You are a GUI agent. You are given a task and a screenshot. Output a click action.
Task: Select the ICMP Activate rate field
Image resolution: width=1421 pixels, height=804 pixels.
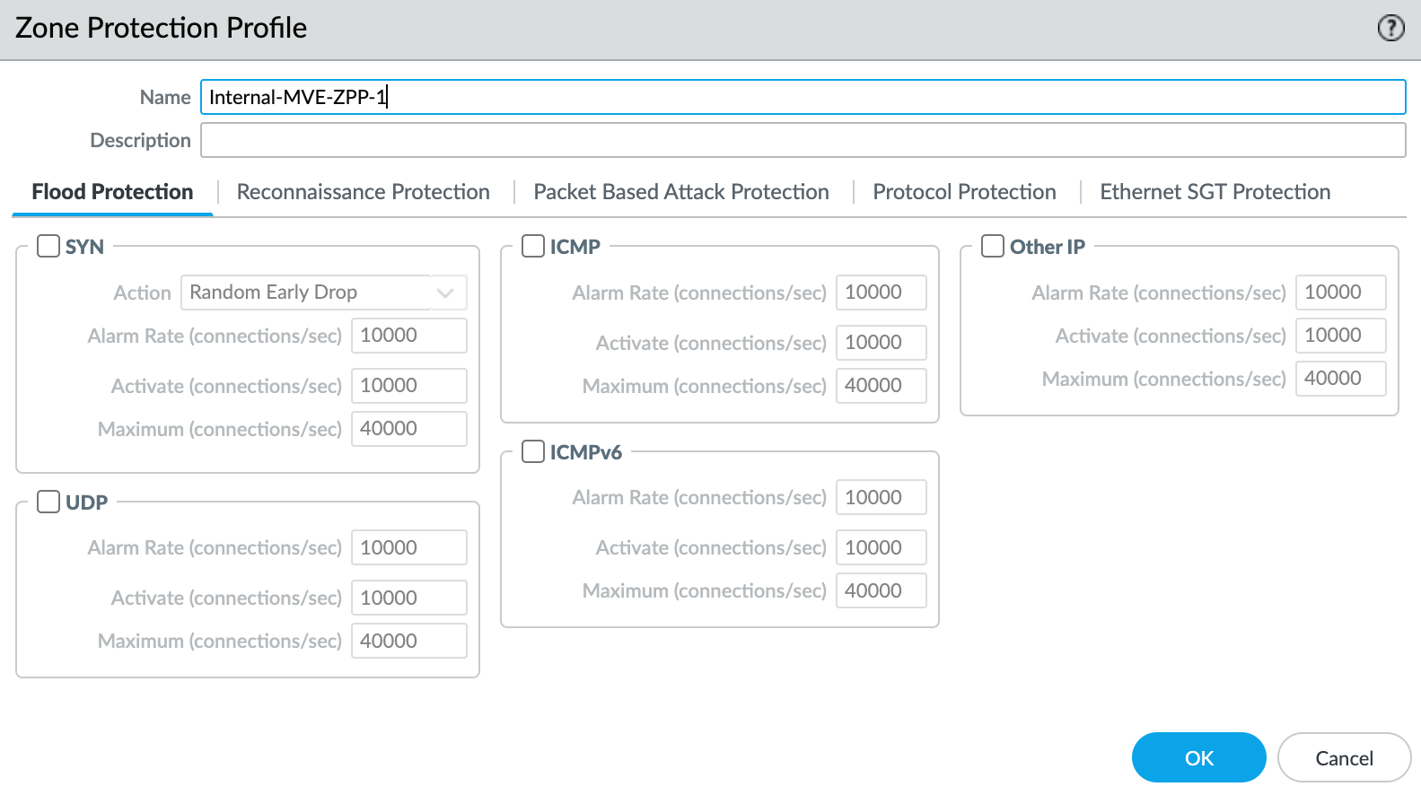coord(881,343)
